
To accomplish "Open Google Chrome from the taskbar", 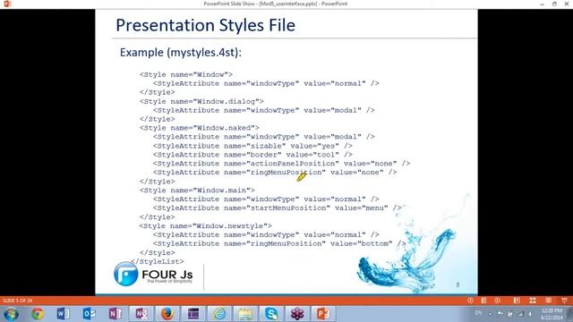I will [x=38, y=314].
